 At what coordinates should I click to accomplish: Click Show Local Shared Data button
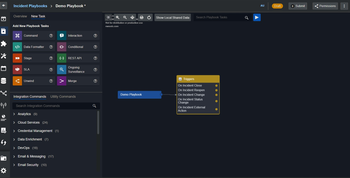(x=172, y=18)
